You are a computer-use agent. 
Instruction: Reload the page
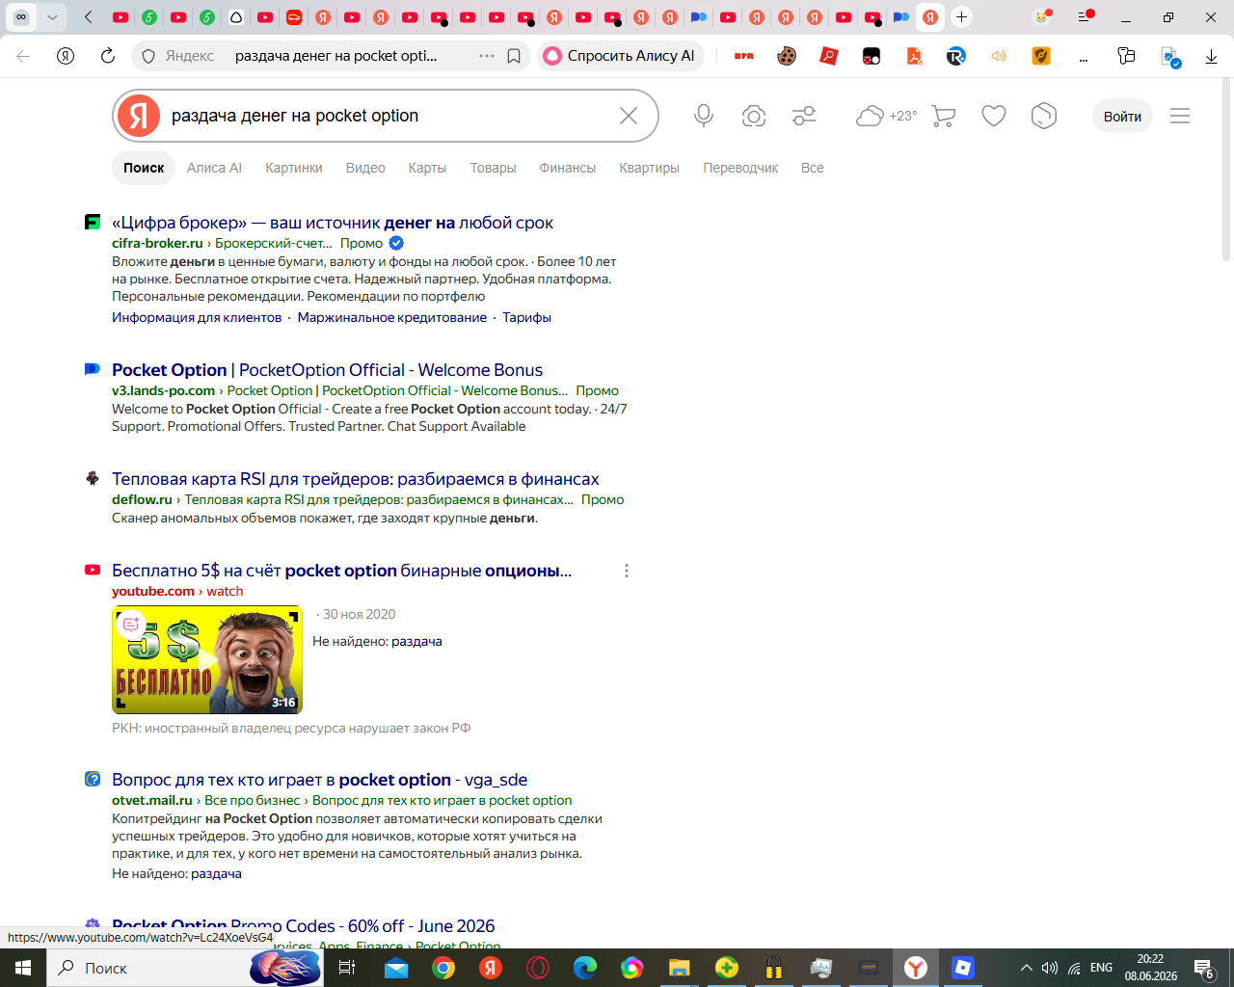108,56
